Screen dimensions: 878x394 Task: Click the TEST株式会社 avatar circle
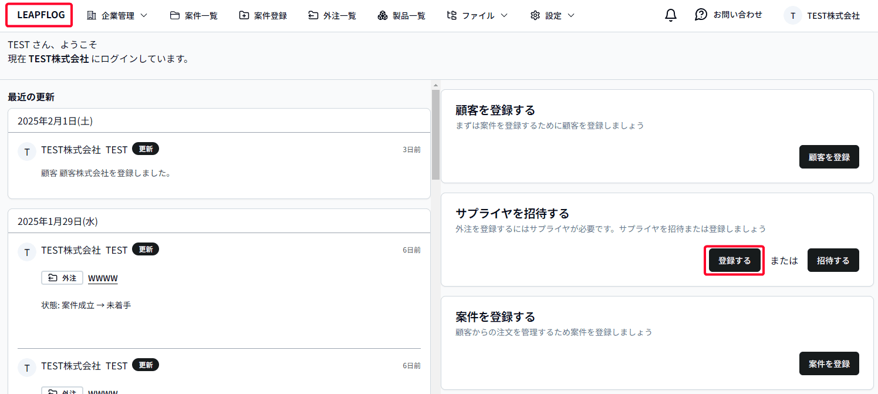[x=792, y=15]
